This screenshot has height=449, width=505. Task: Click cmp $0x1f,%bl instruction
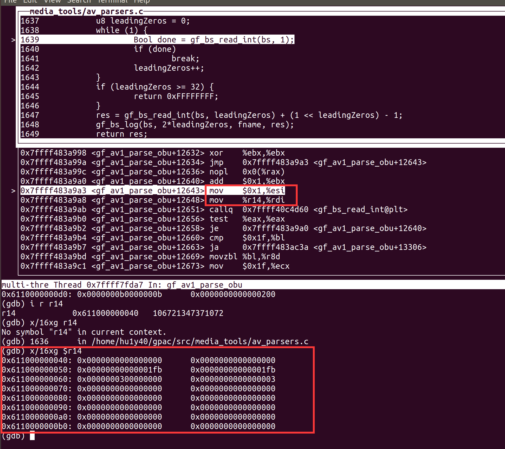(152, 238)
